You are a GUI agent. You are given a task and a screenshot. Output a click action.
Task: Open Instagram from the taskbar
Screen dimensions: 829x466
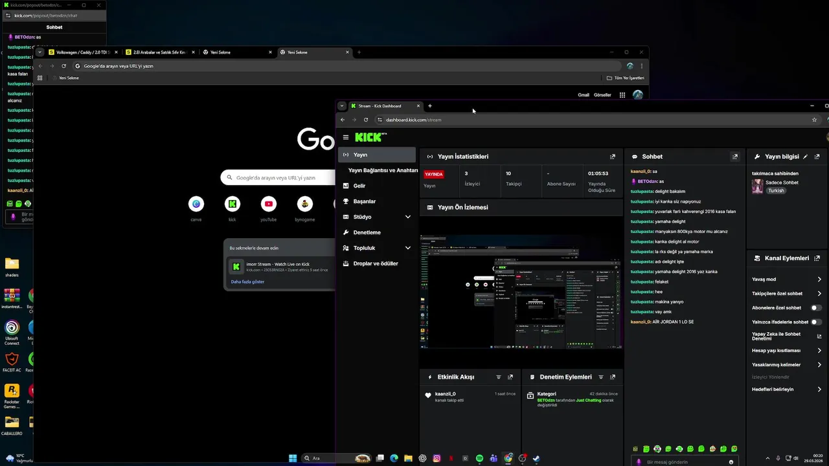pyautogui.click(x=437, y=458)
